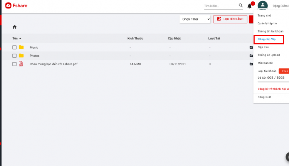Open Thống kê upload
289x166 pixels.
click(x=269, y=55)
